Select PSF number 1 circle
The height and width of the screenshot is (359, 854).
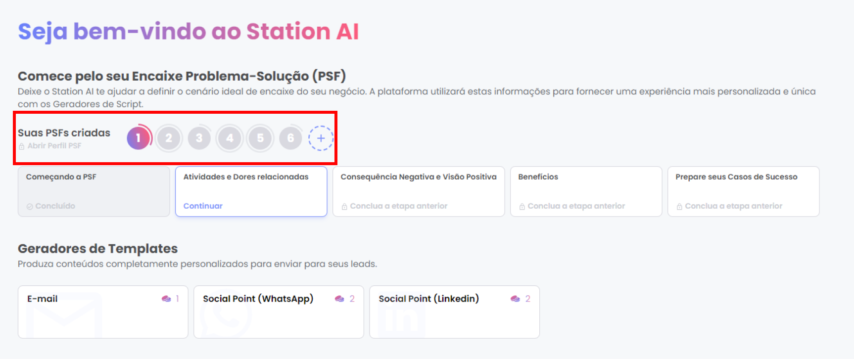coord(139,138)
